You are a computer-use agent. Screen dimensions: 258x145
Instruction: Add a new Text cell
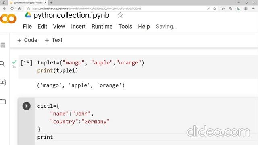(54, 40)
